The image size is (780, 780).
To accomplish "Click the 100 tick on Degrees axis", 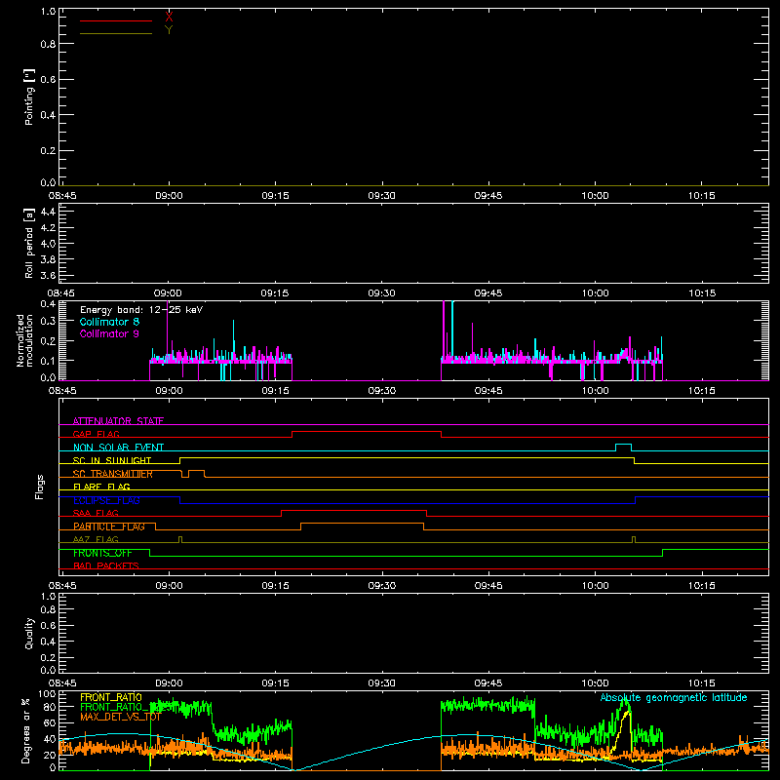I will (x=47, y=693).
